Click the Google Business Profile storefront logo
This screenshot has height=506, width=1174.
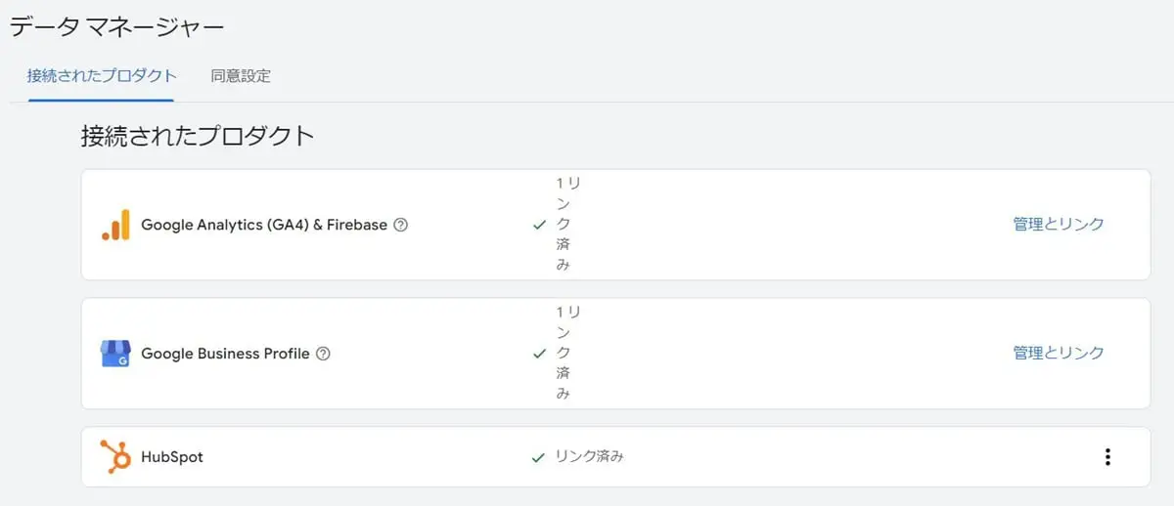click(115, 354)
